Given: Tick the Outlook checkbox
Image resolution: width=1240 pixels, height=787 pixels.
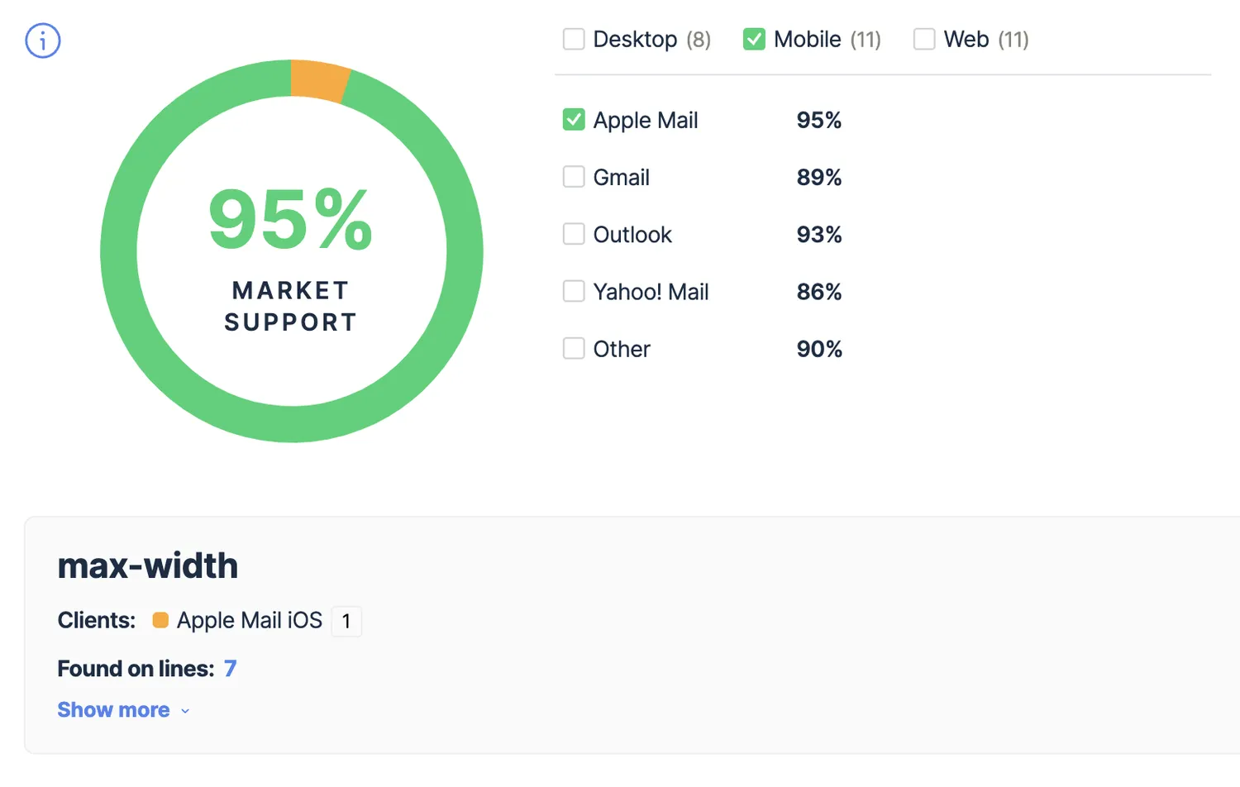Looking at the screenshot, I should 574,234.
